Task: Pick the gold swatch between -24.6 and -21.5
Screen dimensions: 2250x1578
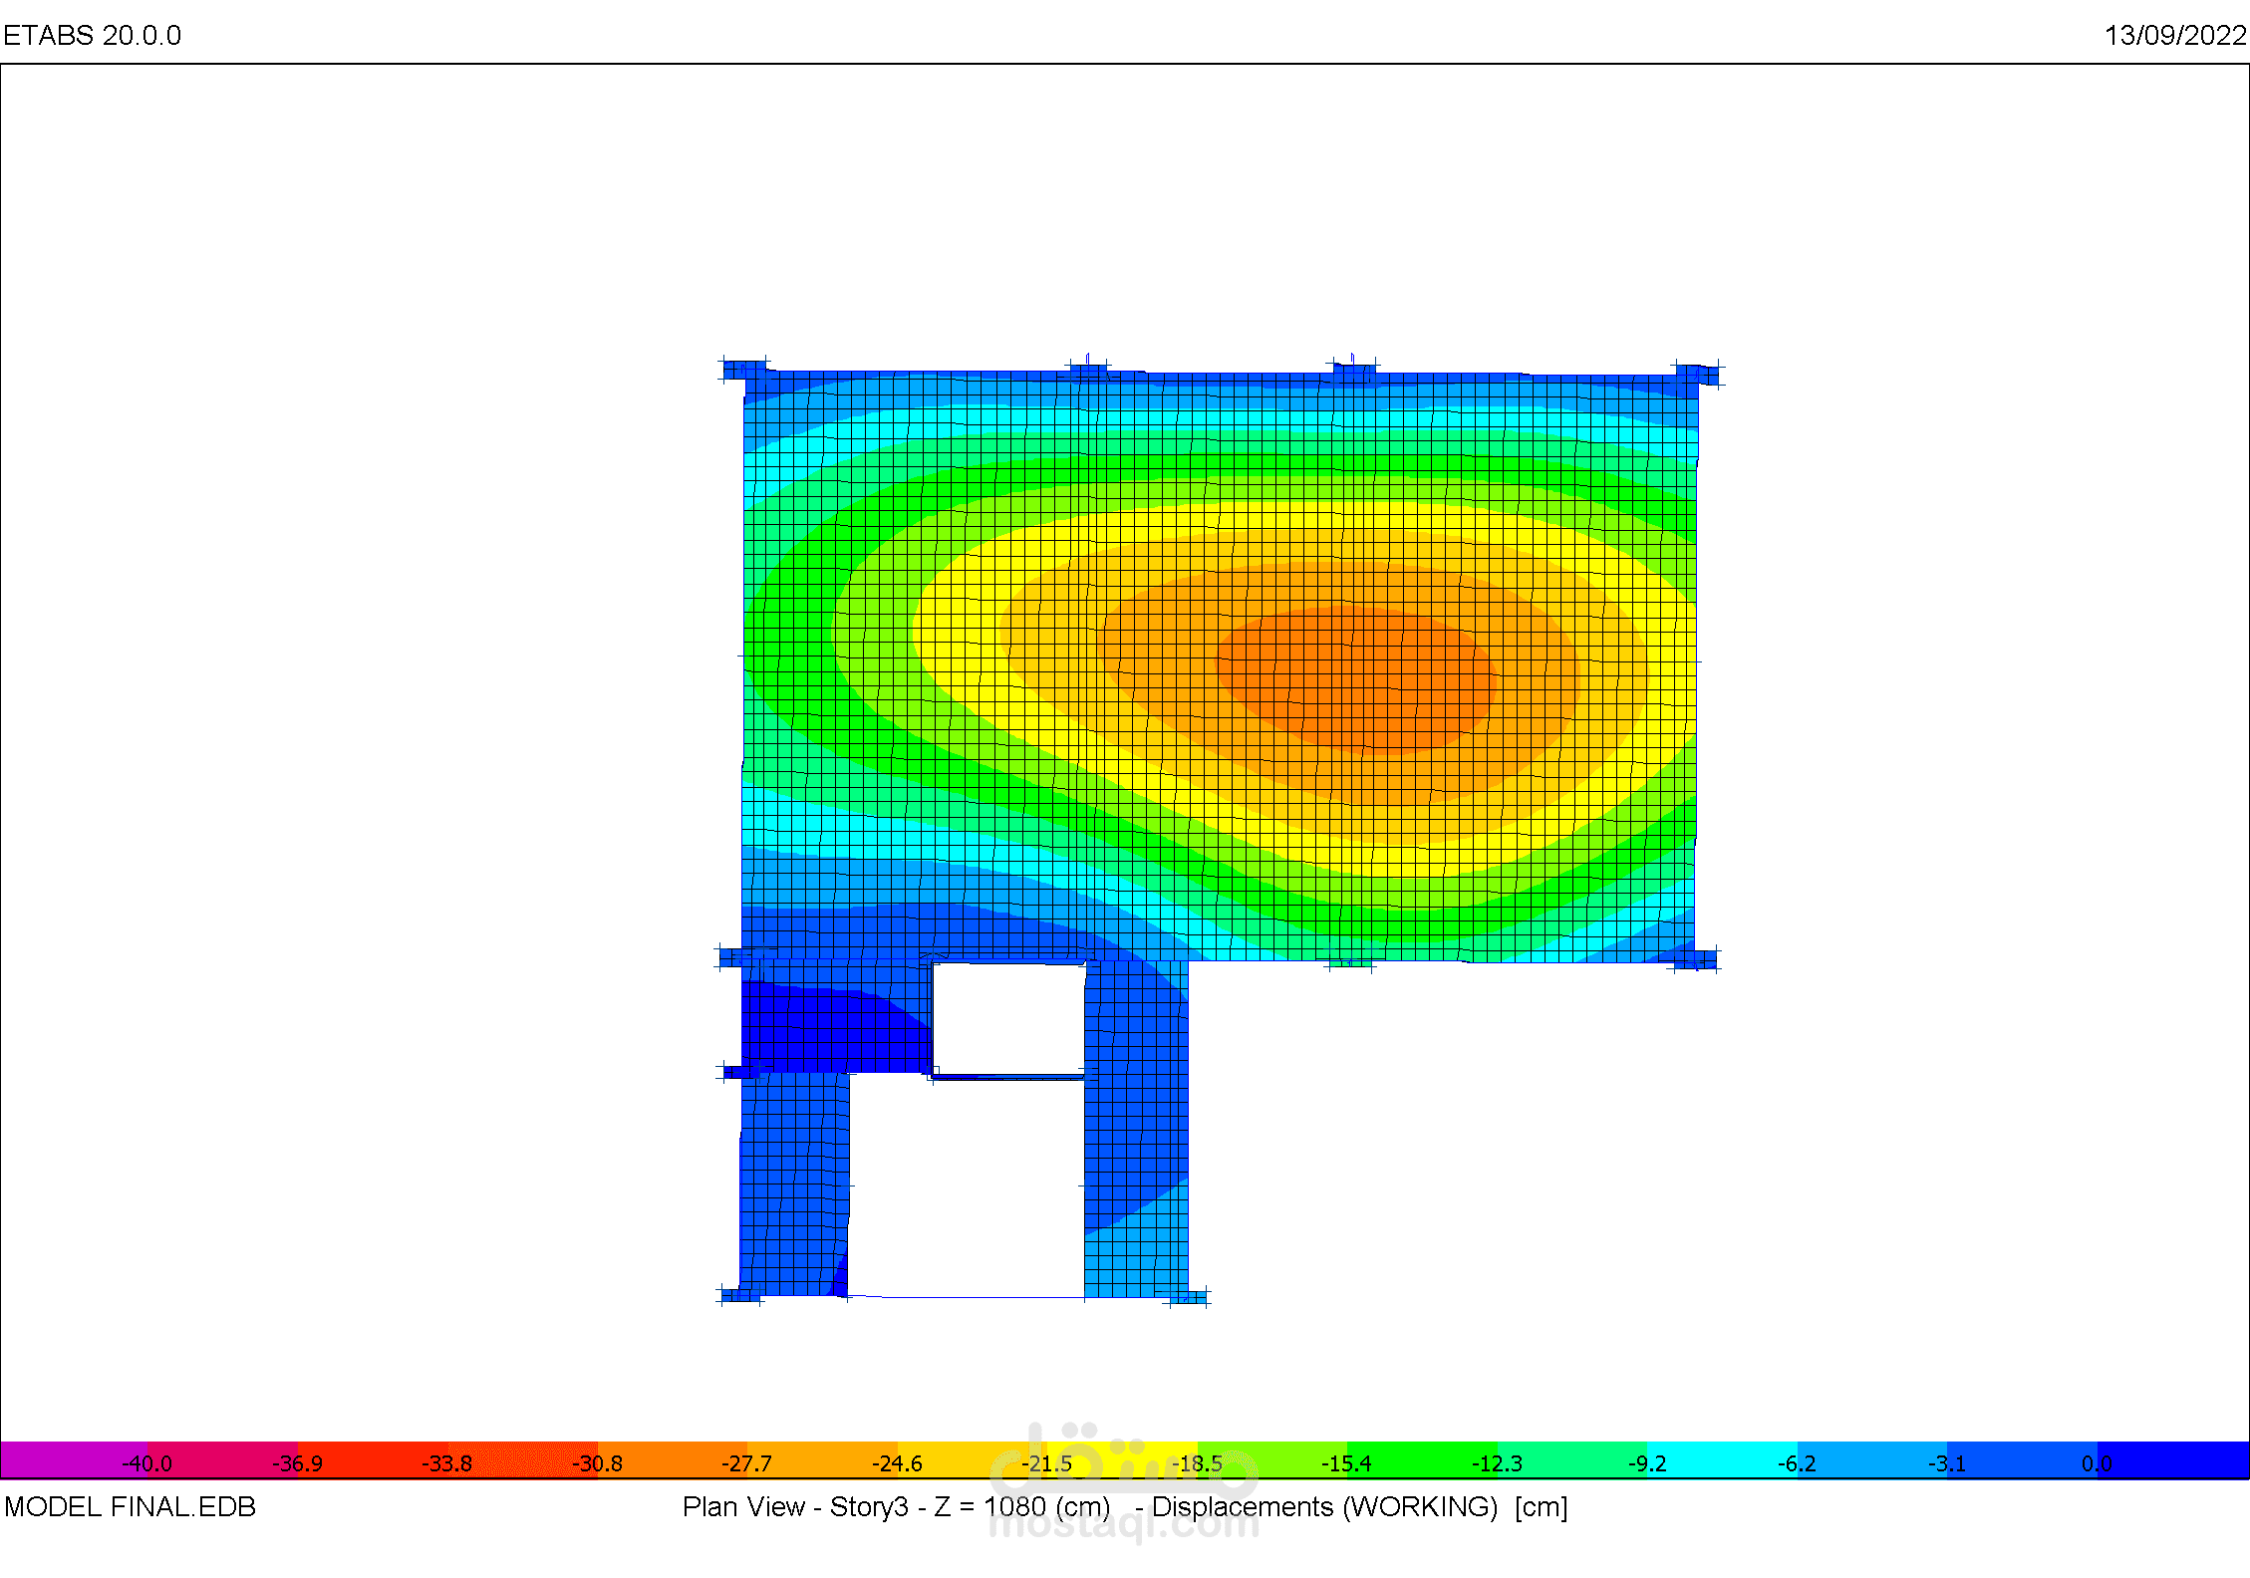Action: [973, 1460]
